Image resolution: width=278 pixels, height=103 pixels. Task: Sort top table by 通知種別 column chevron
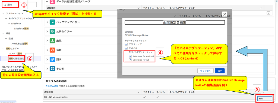pos(138,8)
